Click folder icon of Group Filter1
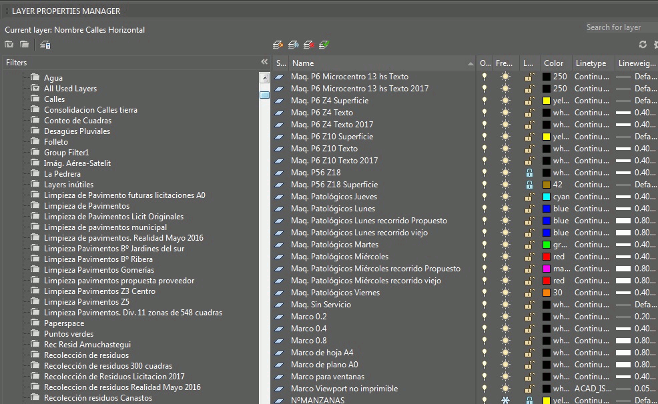The height and width of the screenshot is (404, 658). click(35, 152)
